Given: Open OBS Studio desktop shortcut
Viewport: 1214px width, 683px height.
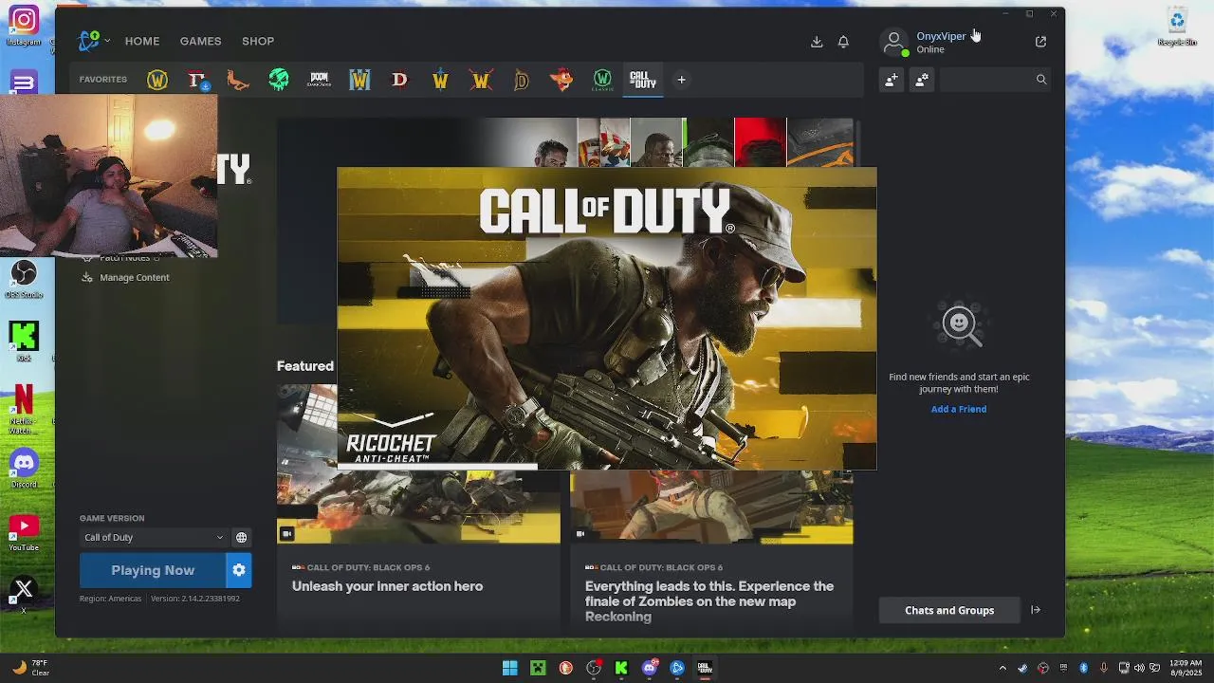Looking at the screenshot, I should click(x=24, y=279).
